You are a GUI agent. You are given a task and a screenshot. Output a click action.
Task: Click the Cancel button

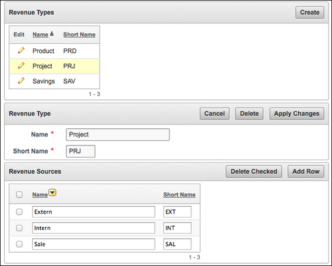(x=214, y=114)
